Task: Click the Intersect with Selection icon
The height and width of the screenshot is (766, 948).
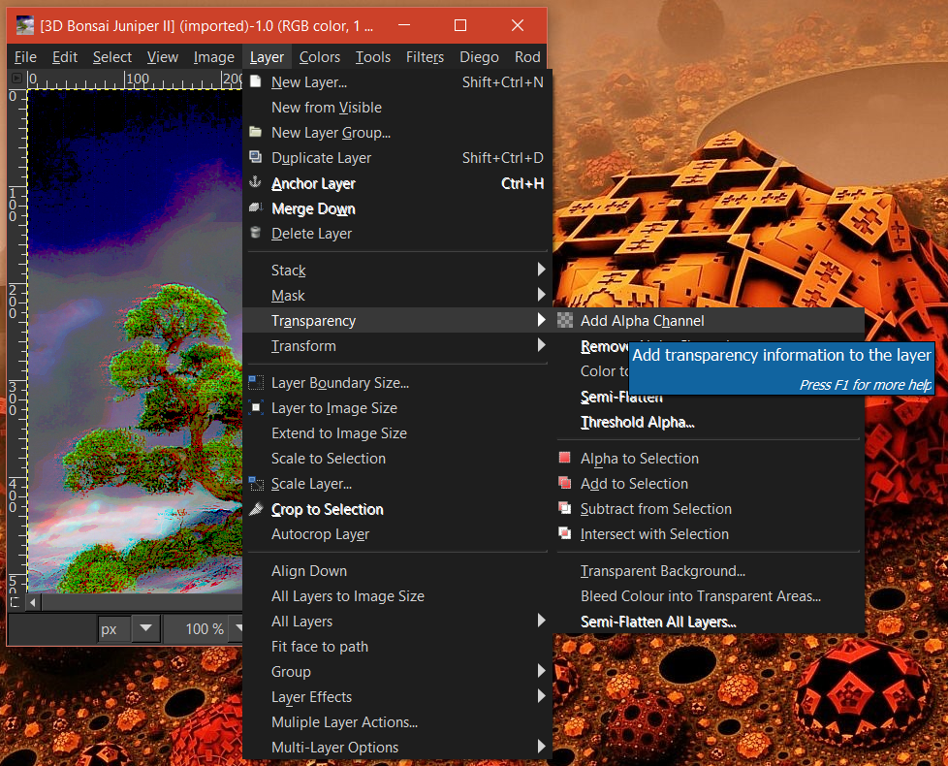Action: coord(565,533)
